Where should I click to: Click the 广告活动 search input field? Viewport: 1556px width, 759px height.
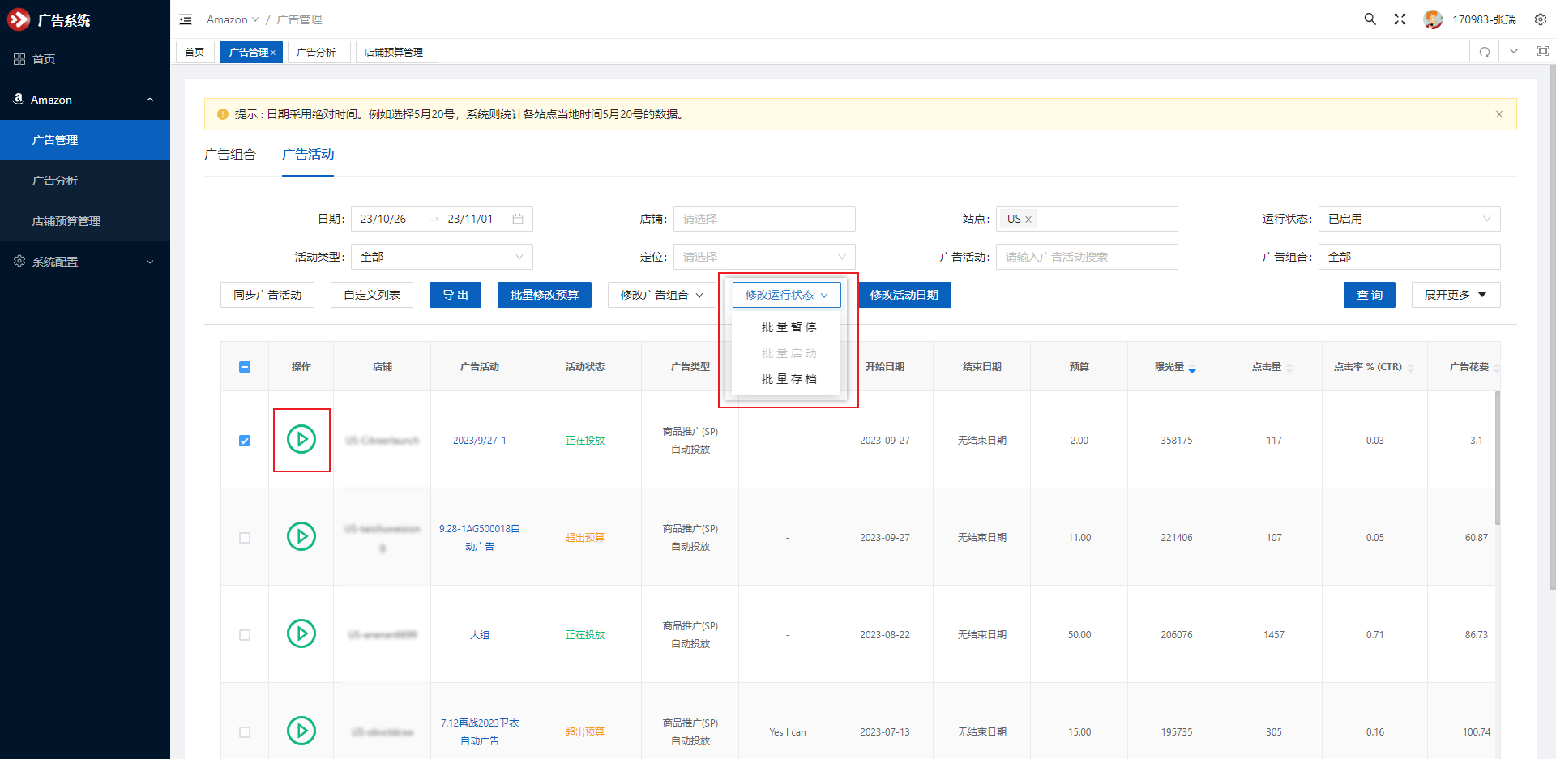(1086, 257)
